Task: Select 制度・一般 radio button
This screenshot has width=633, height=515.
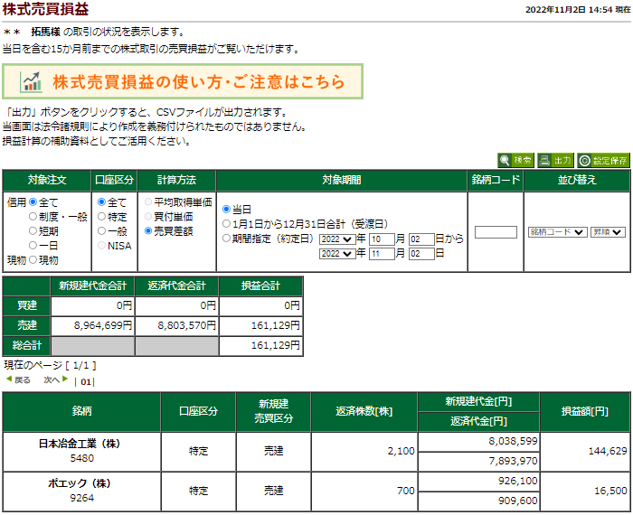Action: coord(33,217)
